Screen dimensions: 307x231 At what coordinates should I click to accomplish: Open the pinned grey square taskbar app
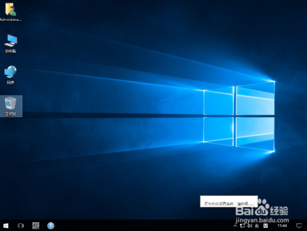[36, 225]
